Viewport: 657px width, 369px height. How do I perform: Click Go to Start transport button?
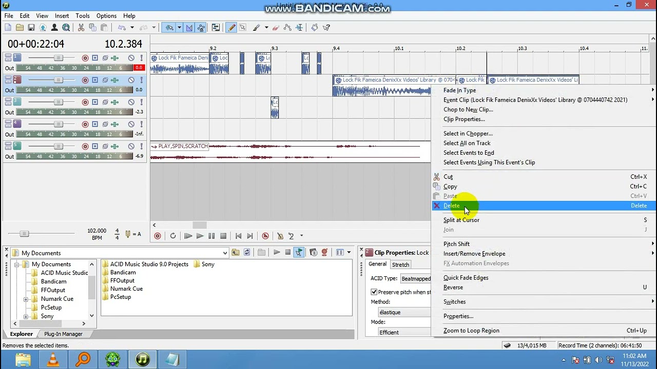(238, 236)
